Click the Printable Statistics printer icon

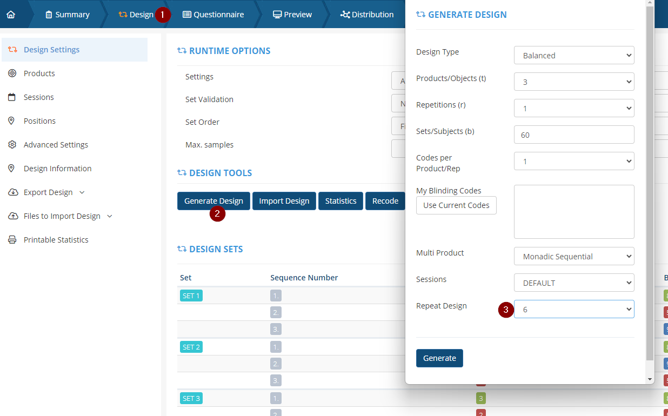[x=12, y=240]
